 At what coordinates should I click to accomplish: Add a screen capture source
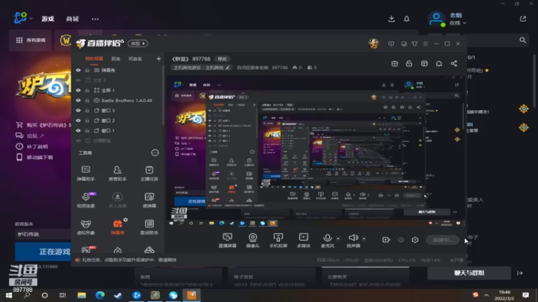(227, 240)
